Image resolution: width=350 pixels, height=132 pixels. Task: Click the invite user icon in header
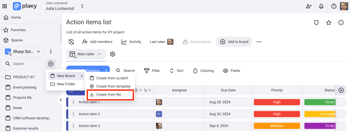309,6
